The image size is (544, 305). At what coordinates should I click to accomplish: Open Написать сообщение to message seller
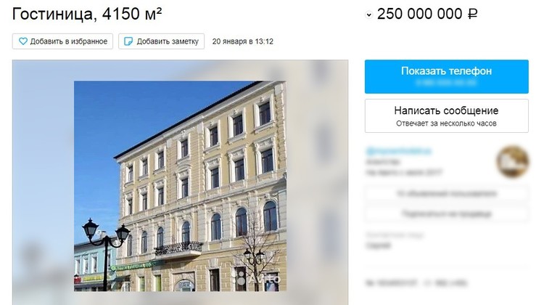pos(447,115)
